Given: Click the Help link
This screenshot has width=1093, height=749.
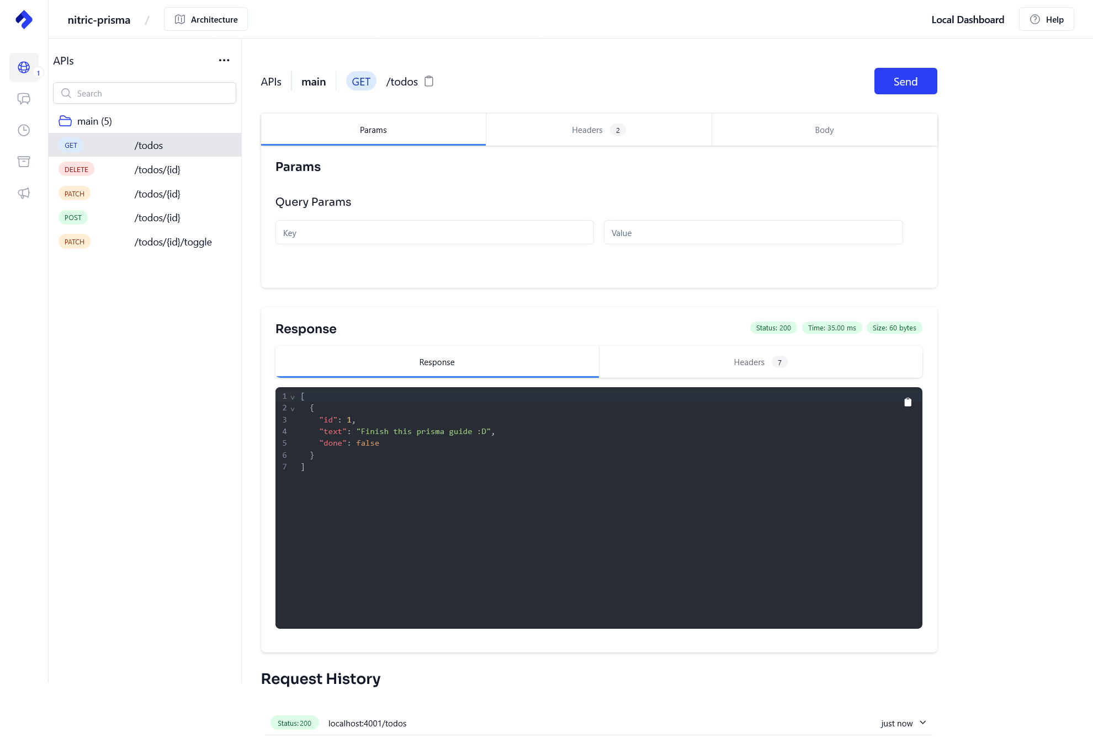Looking at the screenshot, I should point(1046,19).
